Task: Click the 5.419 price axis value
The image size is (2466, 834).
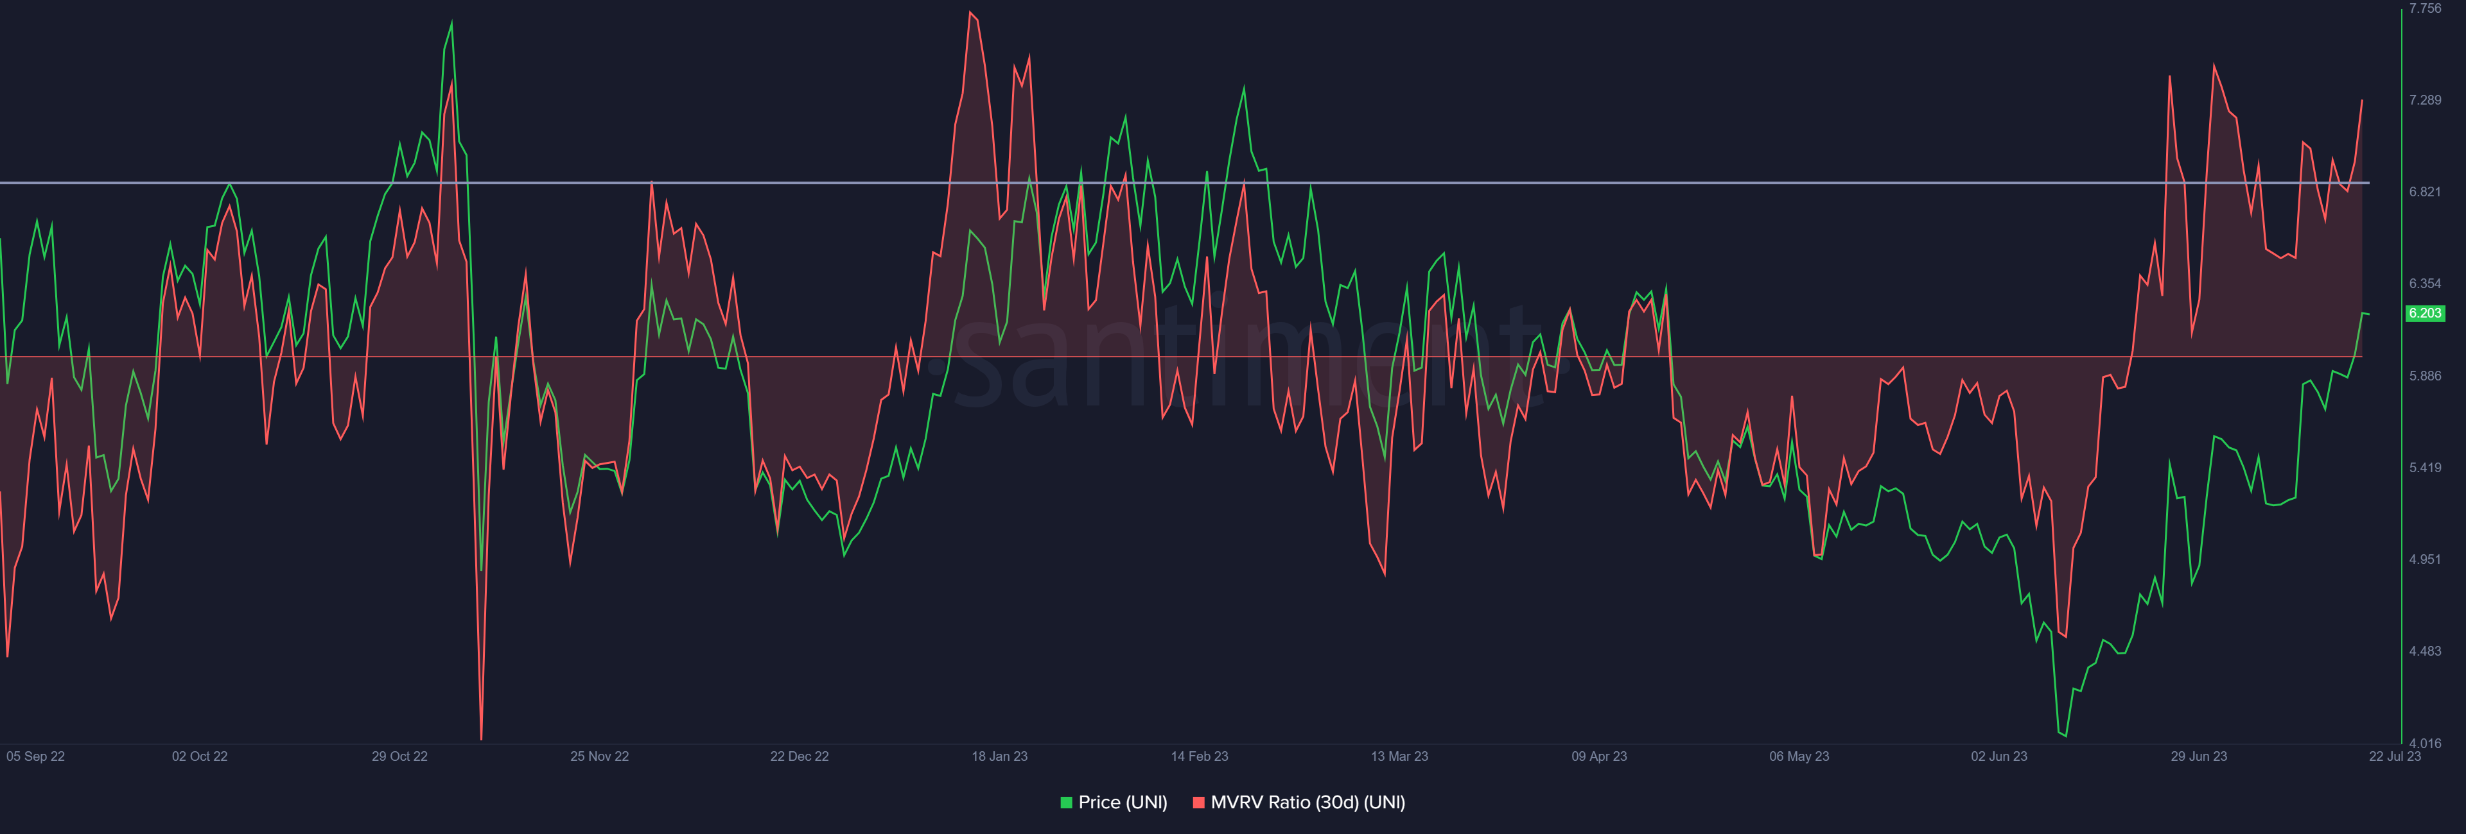Action: pos(2425,468)
